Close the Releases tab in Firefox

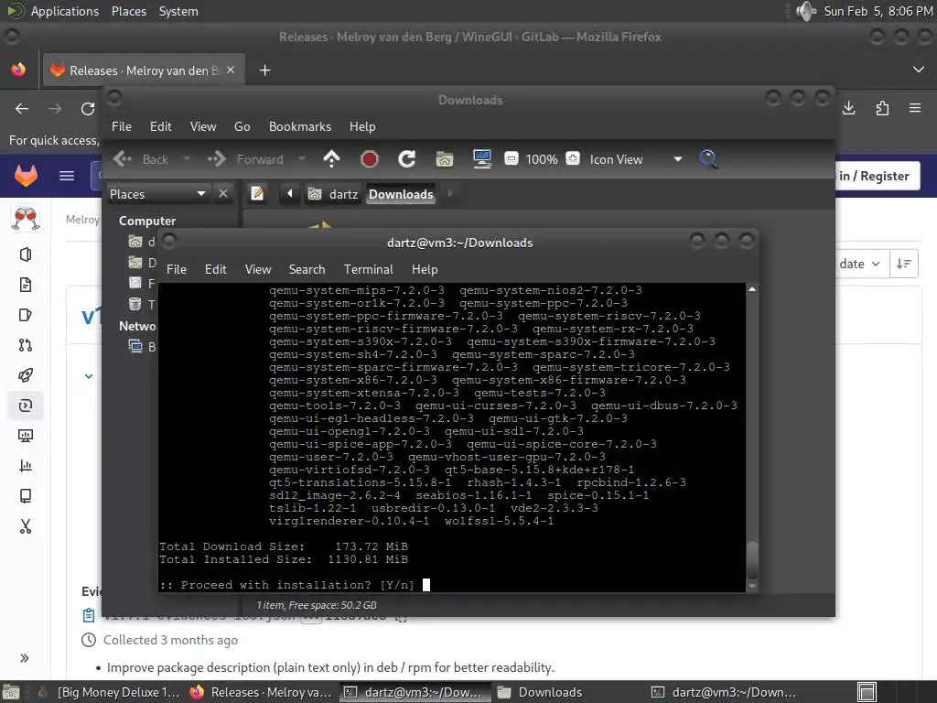(x=231, y=70)
